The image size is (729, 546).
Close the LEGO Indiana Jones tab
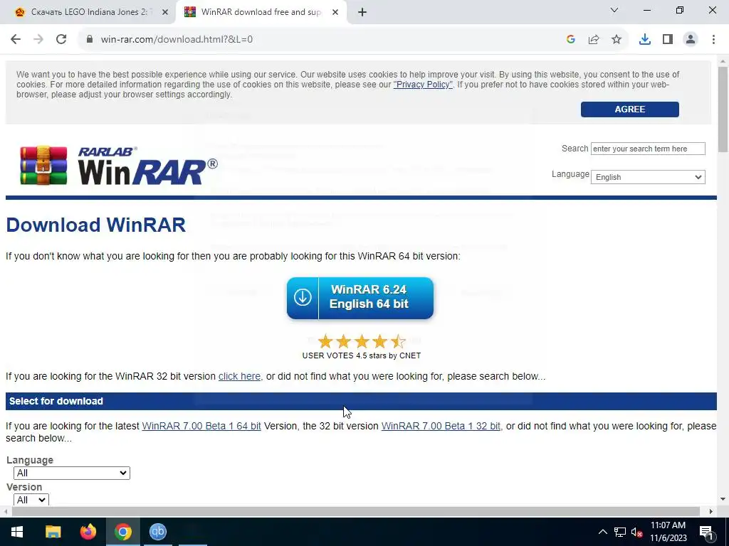coord(165,12)
